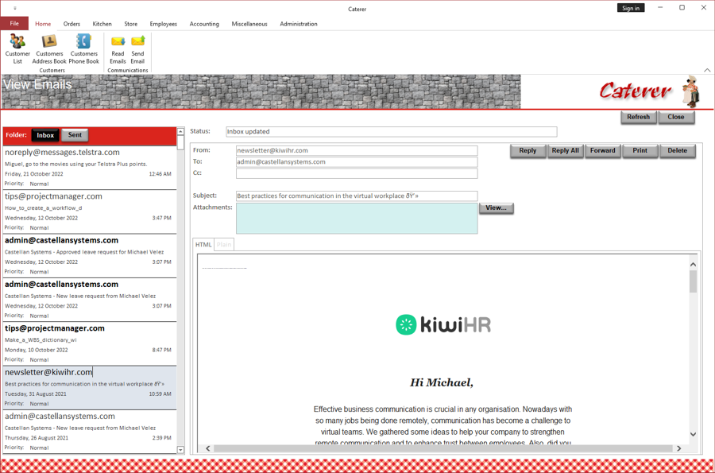The image size is (715, 473).
Task: Collapse the ribbon with the chevron
Action: tap(707, 70)
